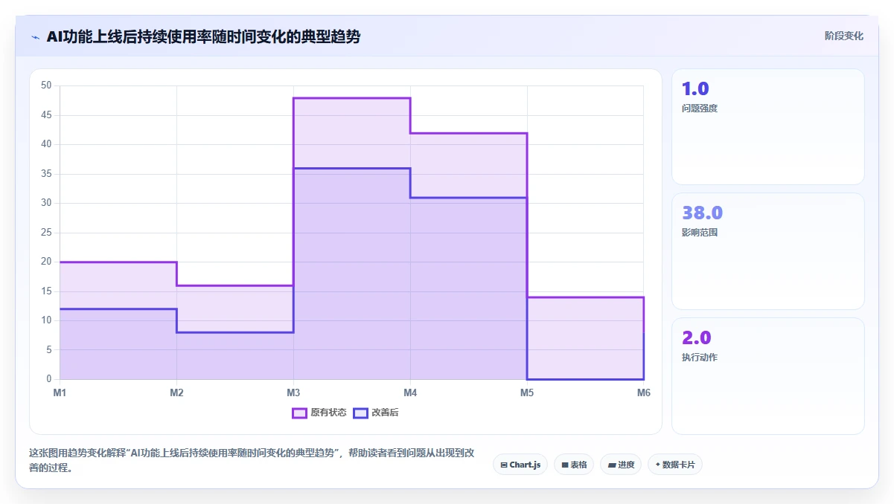Click the 阶段变化 label in header

pyautogui.click(x=844, y=36)
